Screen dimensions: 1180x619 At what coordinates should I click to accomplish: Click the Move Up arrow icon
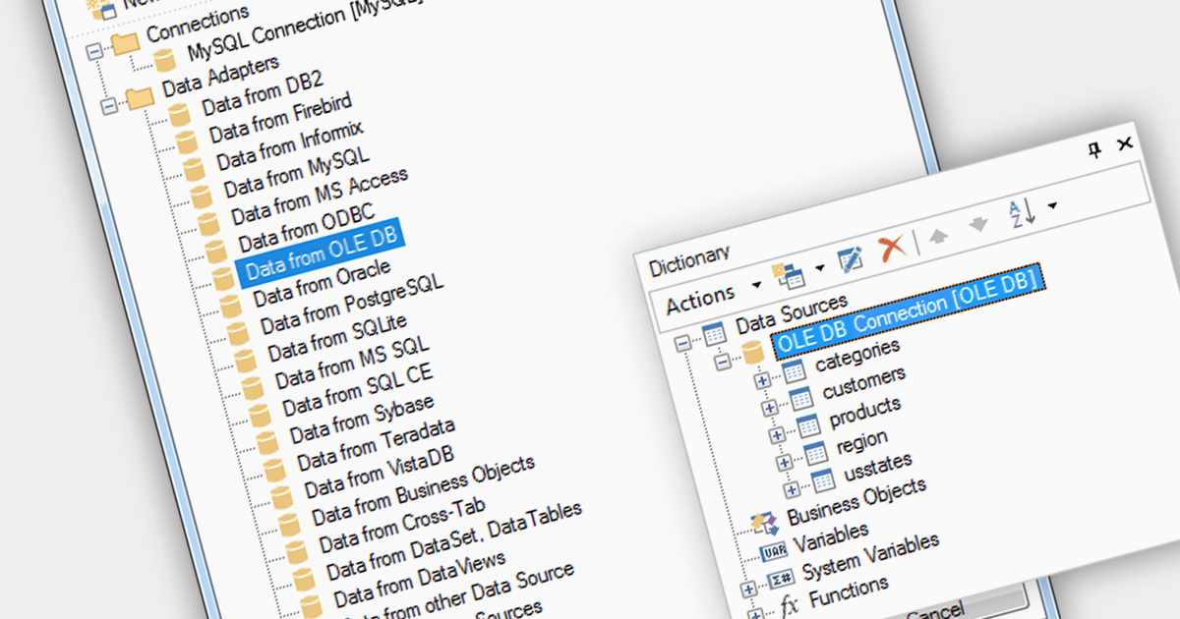(940, 235)
